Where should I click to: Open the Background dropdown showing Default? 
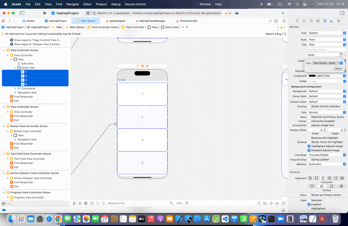327,91
